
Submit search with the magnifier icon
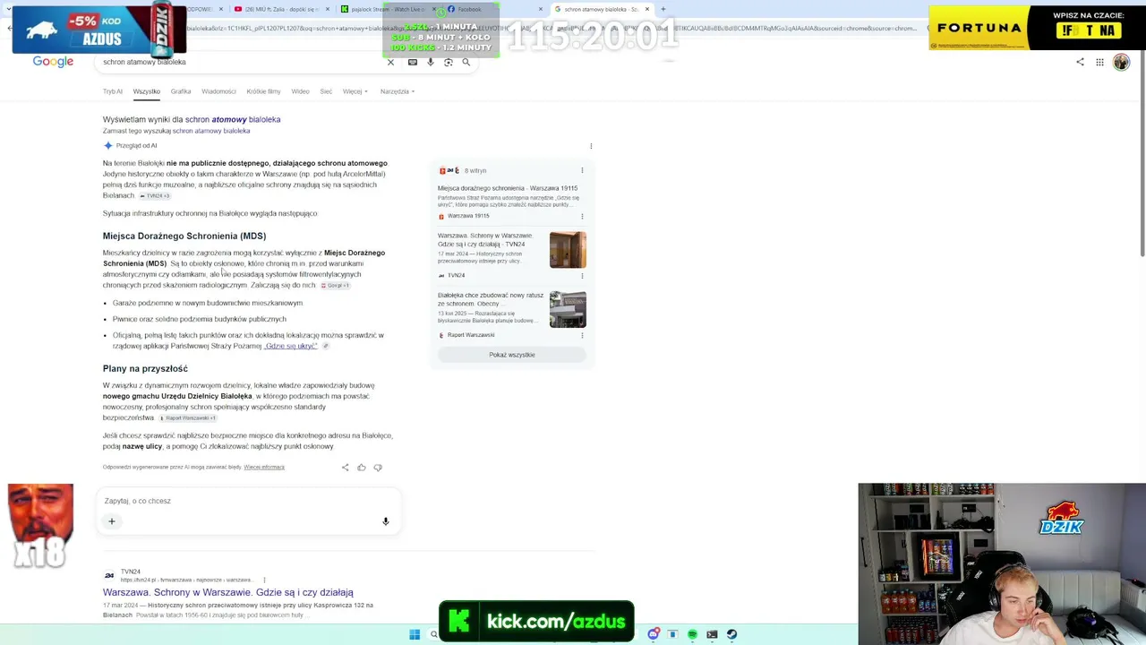click(x=466, y=63)
